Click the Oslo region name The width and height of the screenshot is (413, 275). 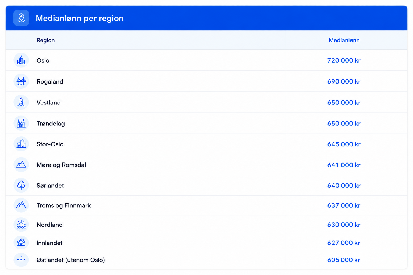coord(43,60)
